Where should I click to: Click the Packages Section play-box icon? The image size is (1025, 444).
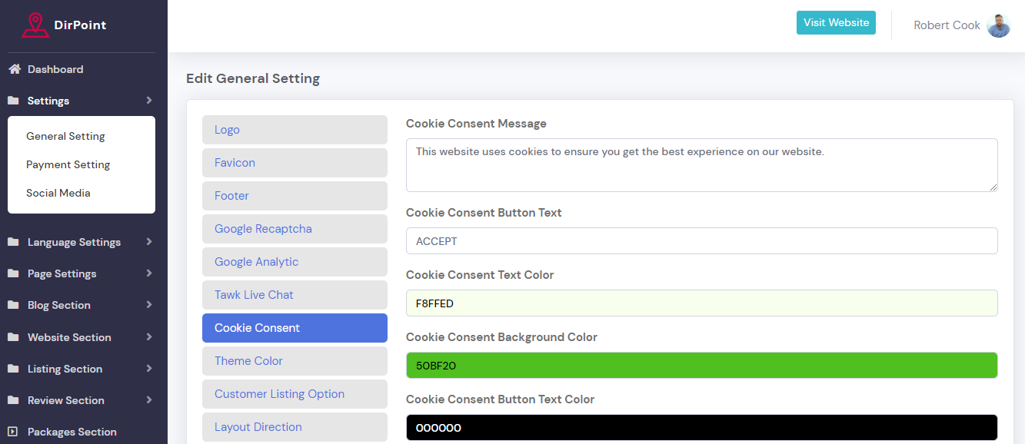tap(13, 432)
